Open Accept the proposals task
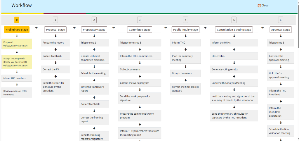Screen dimensions: 299x141 (17, 62)
